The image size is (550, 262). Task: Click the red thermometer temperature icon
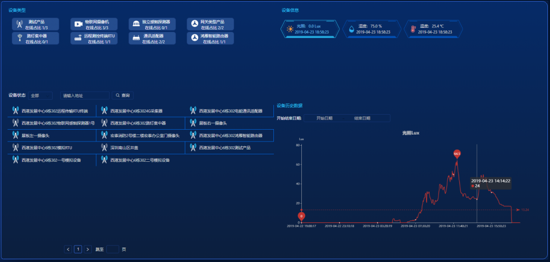[412, 29]
